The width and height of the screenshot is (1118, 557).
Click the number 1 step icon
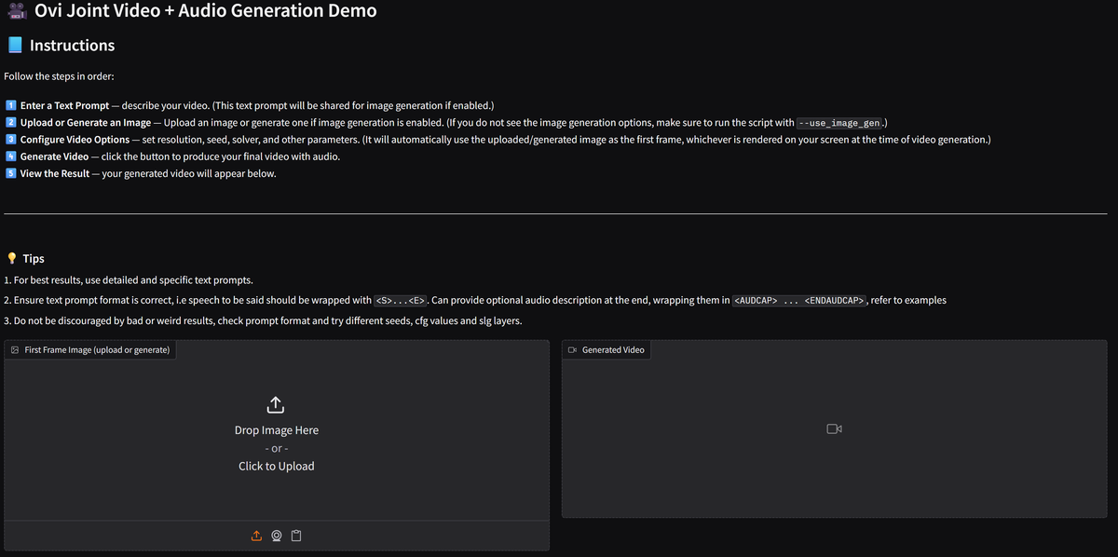(x=10, y=106)
